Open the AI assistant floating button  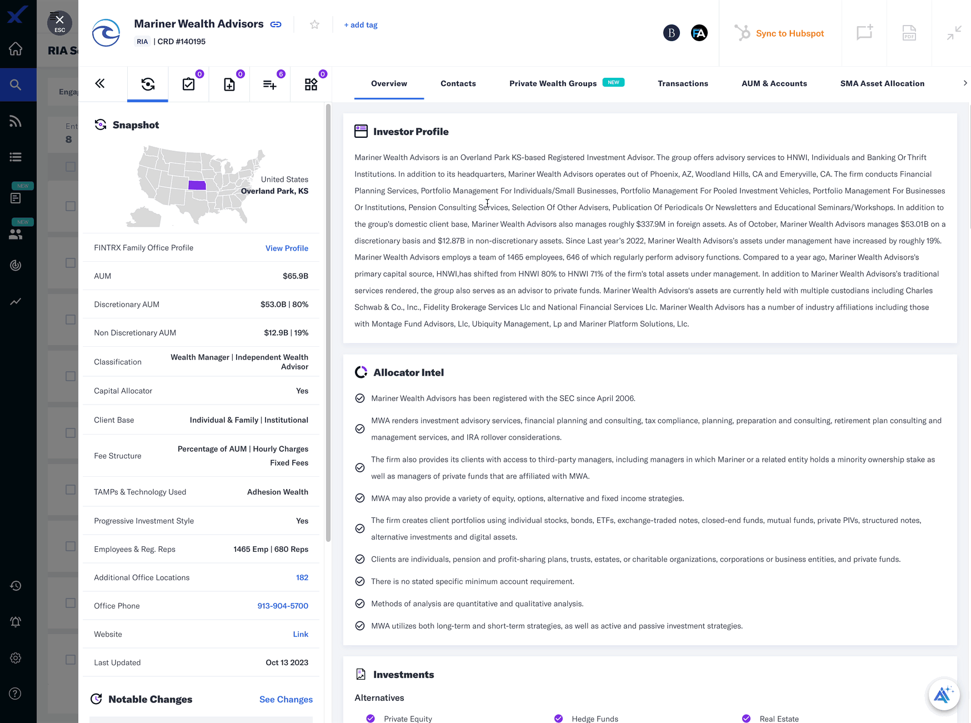(x=944, y=695)
